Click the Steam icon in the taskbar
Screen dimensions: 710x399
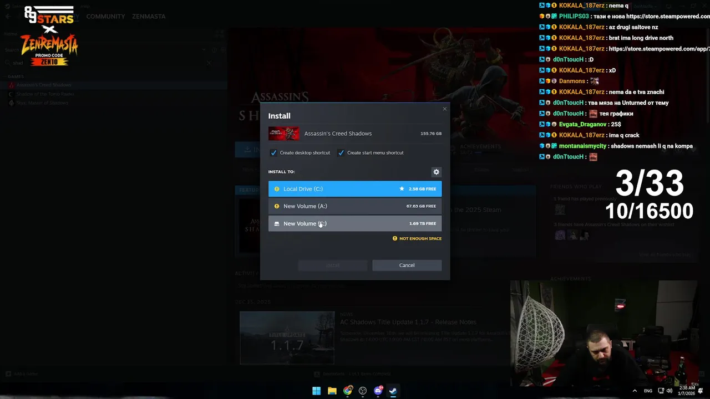tap(393, 391)
